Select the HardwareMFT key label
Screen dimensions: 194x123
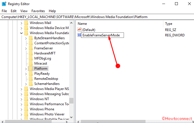point(45,53)
